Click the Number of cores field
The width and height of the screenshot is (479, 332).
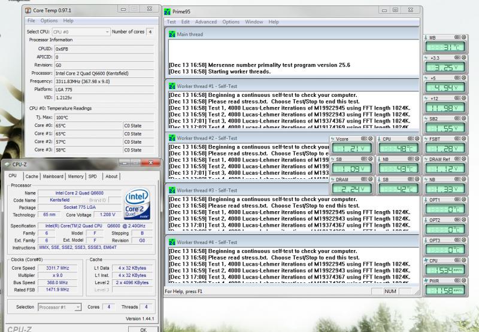(150, 32)
